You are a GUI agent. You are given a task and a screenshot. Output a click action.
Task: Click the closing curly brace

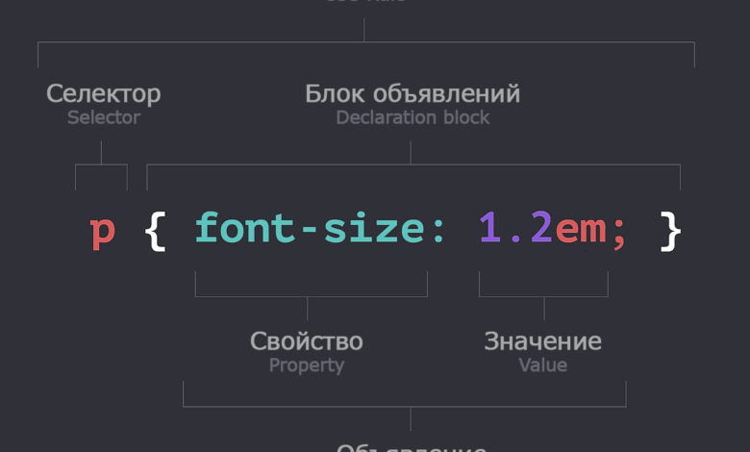[x=670, y=231]
